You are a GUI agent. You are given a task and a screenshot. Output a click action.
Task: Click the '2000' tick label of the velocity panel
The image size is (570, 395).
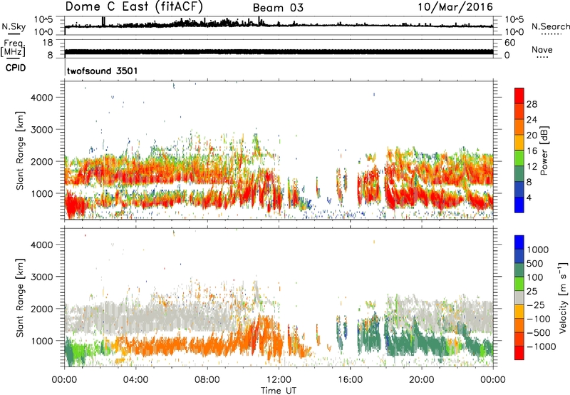pyautogui.click(x=42, y=309)
